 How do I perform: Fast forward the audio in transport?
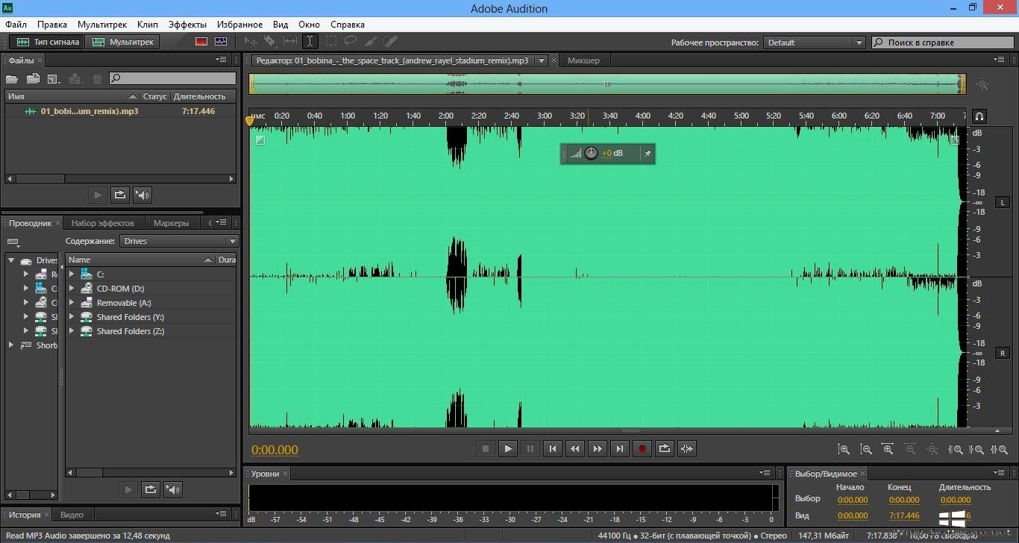(597, 448)
